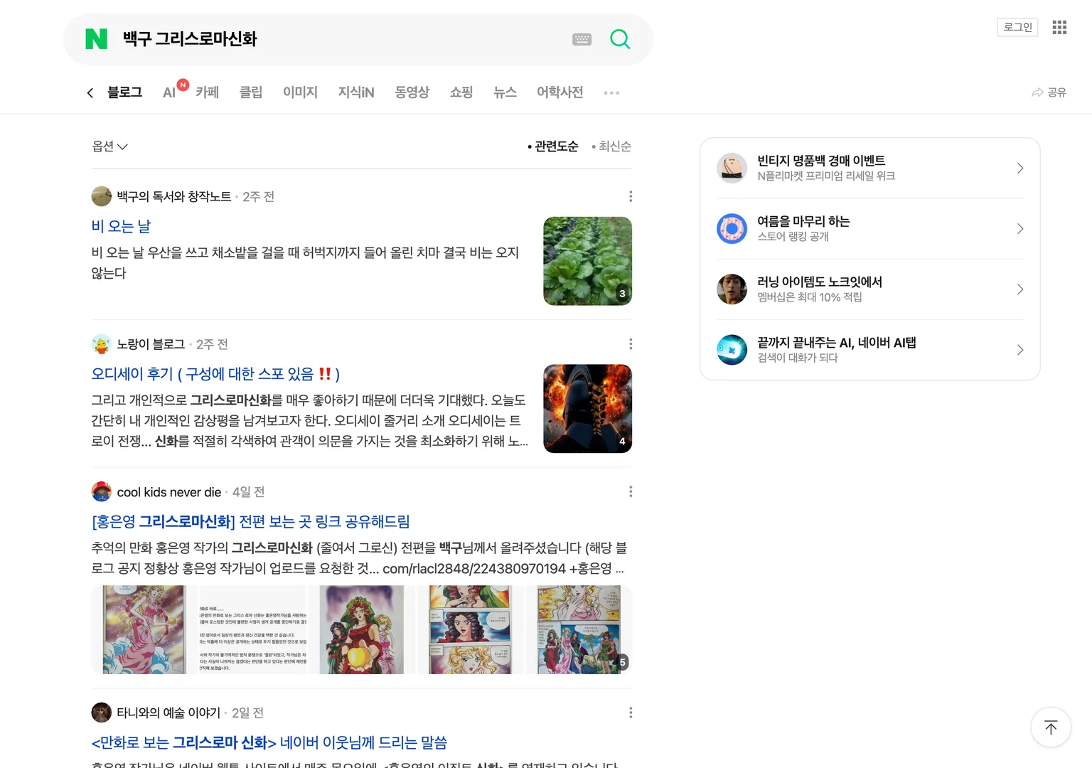Image resolution: width=1092 pixels, height=768 pixels.
Task: Switch to the 동영상 tab
Action: pos(412,92)
